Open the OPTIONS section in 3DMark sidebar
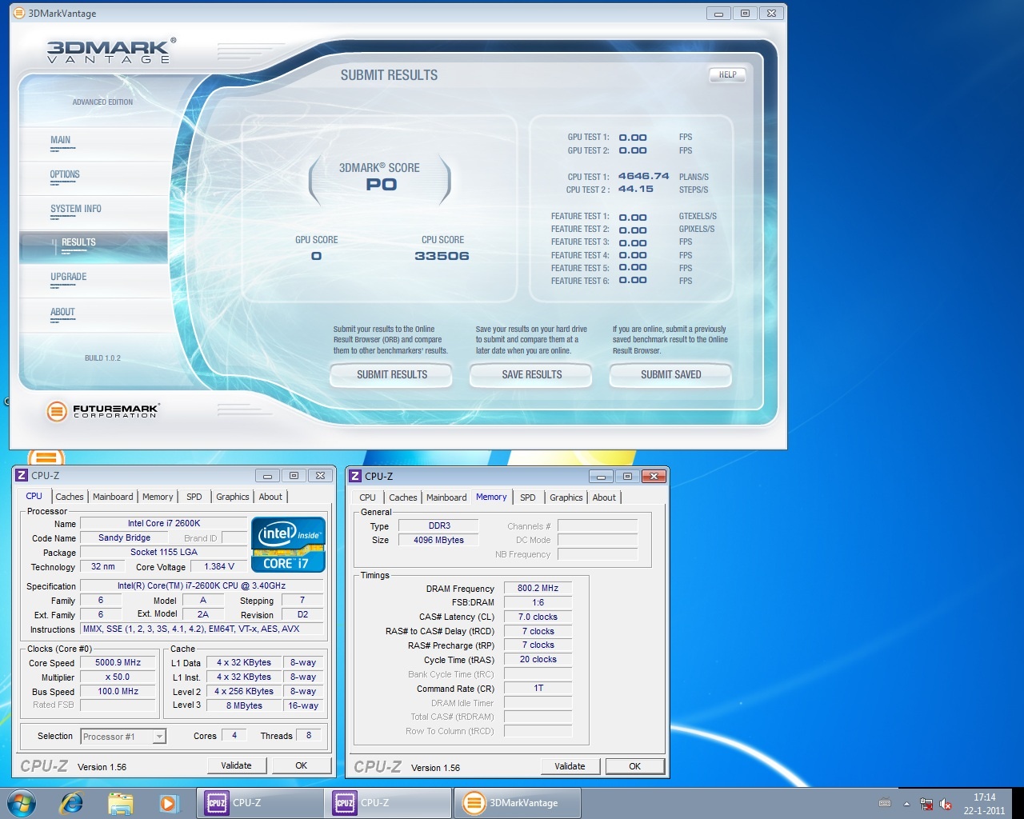This screenshot has width=1024, height=819. [65, 174]
